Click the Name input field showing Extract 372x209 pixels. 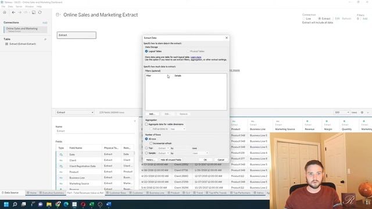(95, 131)
